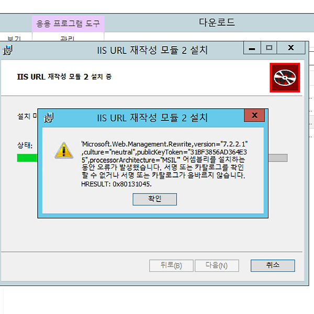Minimize the IIS URL setup window
This screenshot has width=314, height=314.
click(x=252, y=48)
